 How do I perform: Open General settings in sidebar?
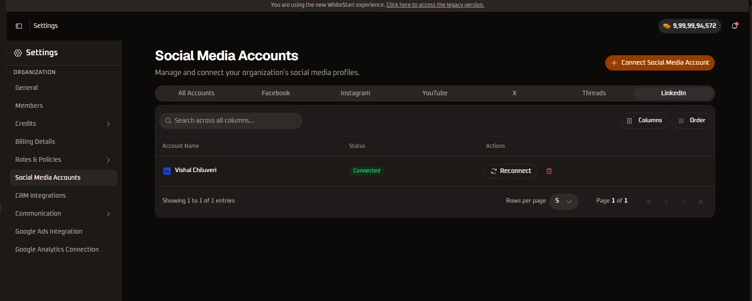click(63, 88)
